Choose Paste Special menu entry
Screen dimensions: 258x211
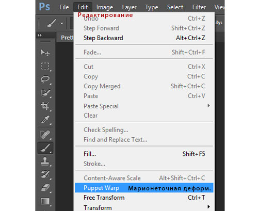pyautogui.click(x=144, y=106)
